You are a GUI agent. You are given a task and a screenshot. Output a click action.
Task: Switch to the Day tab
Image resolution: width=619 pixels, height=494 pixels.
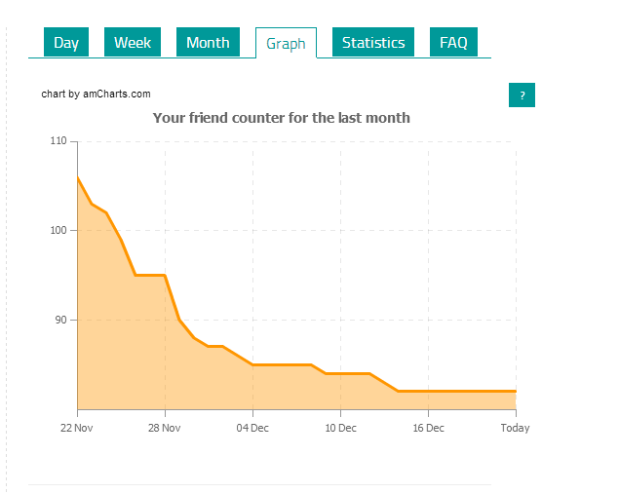click(66, 42)
